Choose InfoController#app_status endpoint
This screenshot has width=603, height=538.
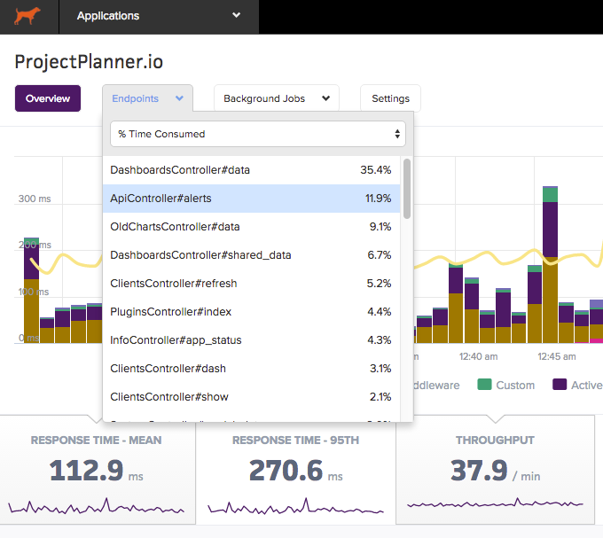(251, 340)
